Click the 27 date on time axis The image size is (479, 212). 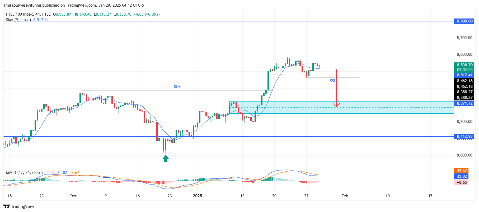306,196
